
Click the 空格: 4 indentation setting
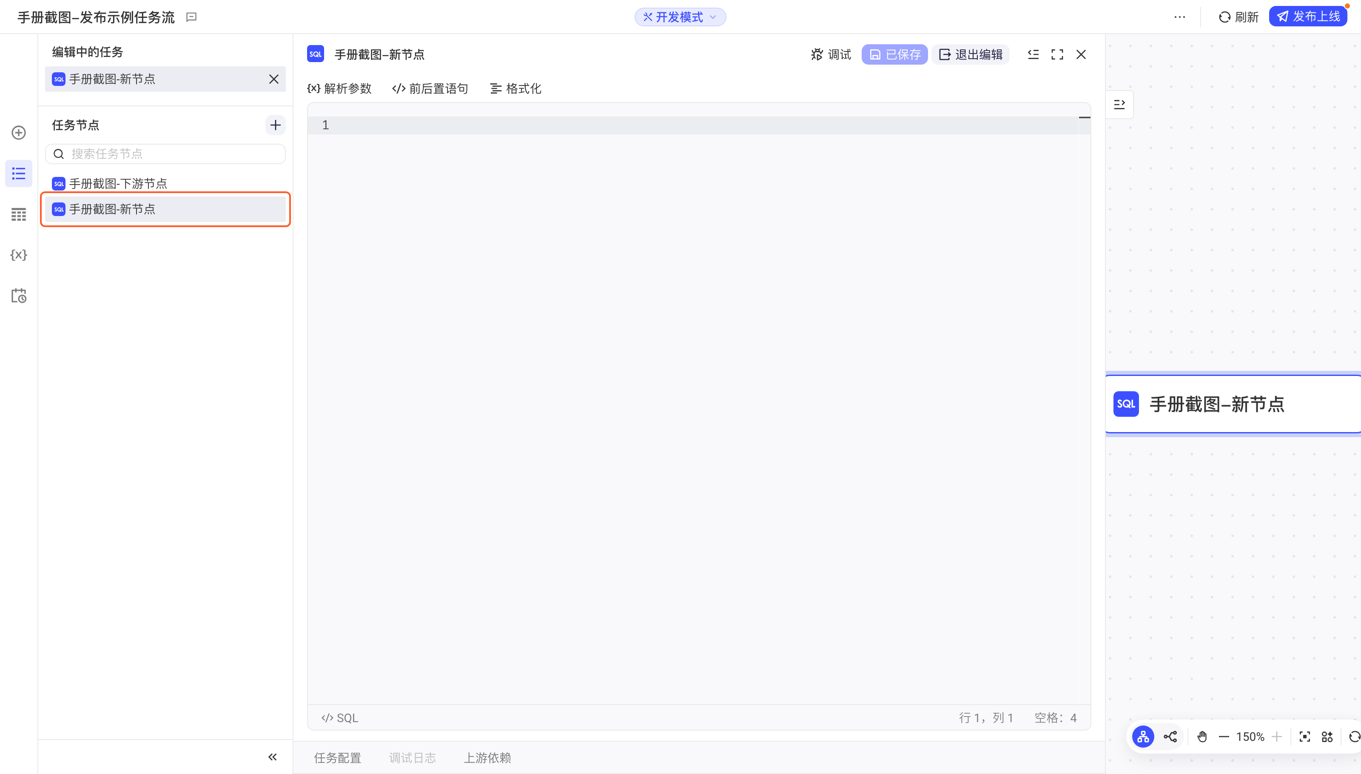[1056, 718]
